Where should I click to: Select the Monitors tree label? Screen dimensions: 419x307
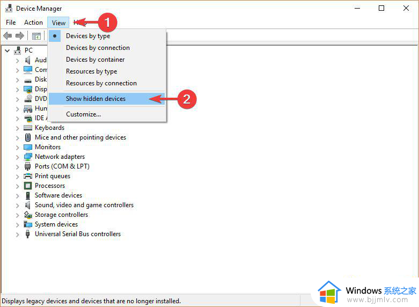[x=48, y=147]
